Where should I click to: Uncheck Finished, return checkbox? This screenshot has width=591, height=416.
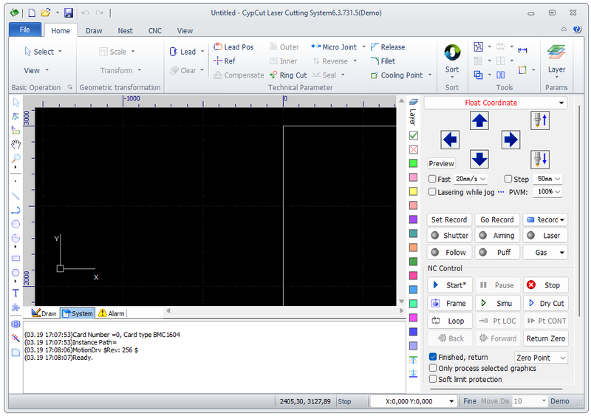point(433,357)
